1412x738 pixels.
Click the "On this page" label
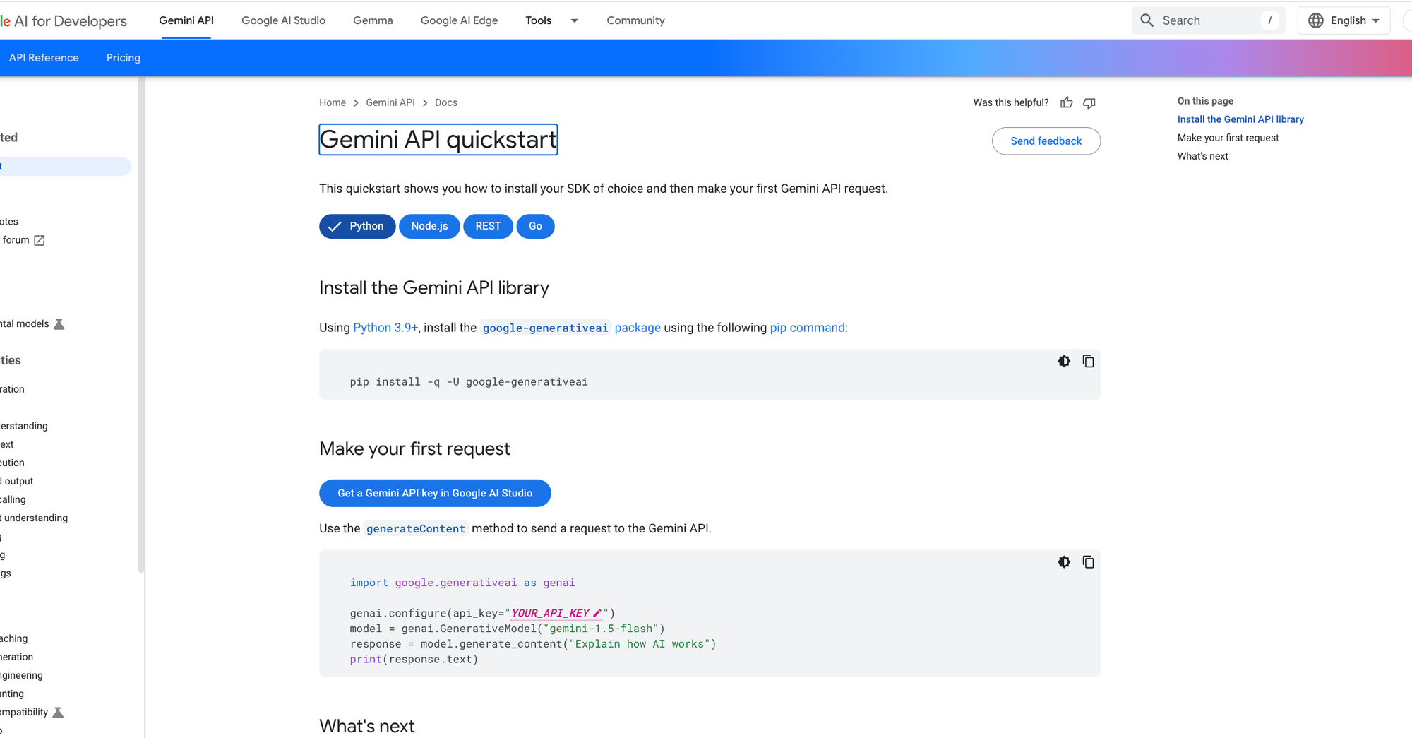(x=1205, y=101)
